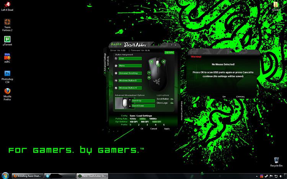Open button 3 Universal Scrolling assignment dropdown
This screenshot has width=287, height=179.
pyautogui.click(x=130, y=73)
